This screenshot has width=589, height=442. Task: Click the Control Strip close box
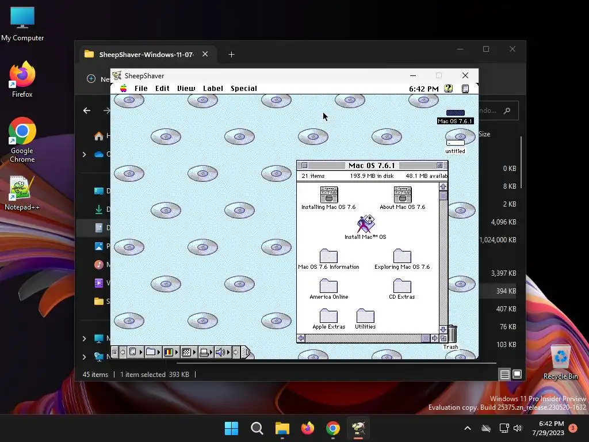[114, 352]
